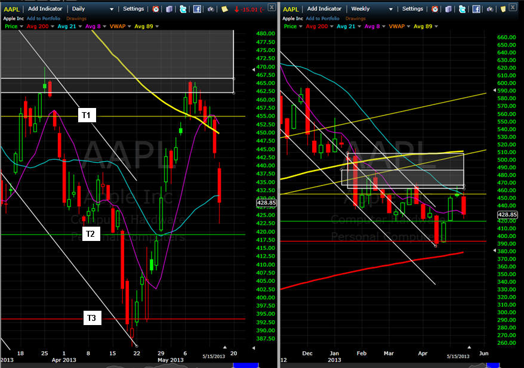Click the 660.00 price label on Weekly axis
This screenshot has width=524, height=368.
[x=506, y=37]
